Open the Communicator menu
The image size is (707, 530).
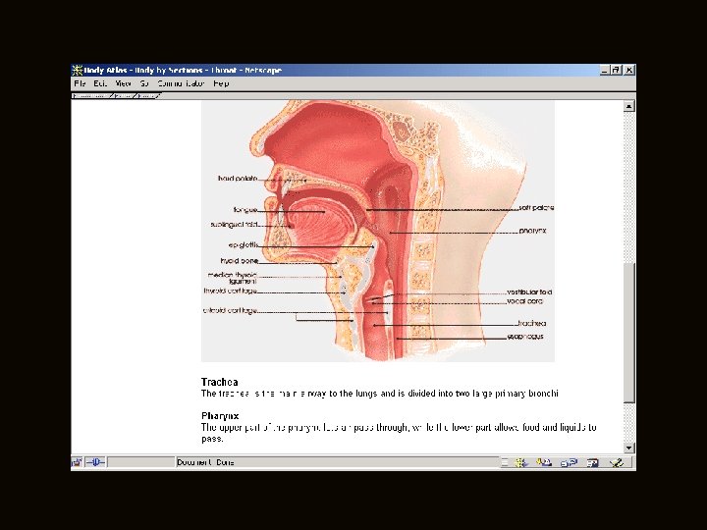click(x=182, y=83)
